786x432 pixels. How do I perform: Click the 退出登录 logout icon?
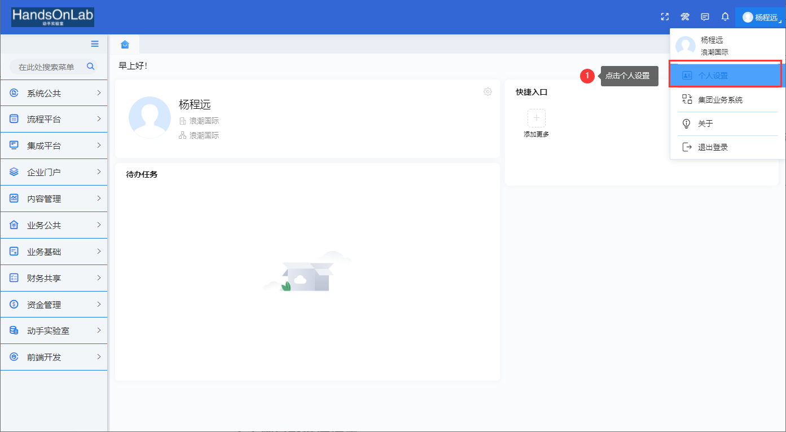(687, 147)
